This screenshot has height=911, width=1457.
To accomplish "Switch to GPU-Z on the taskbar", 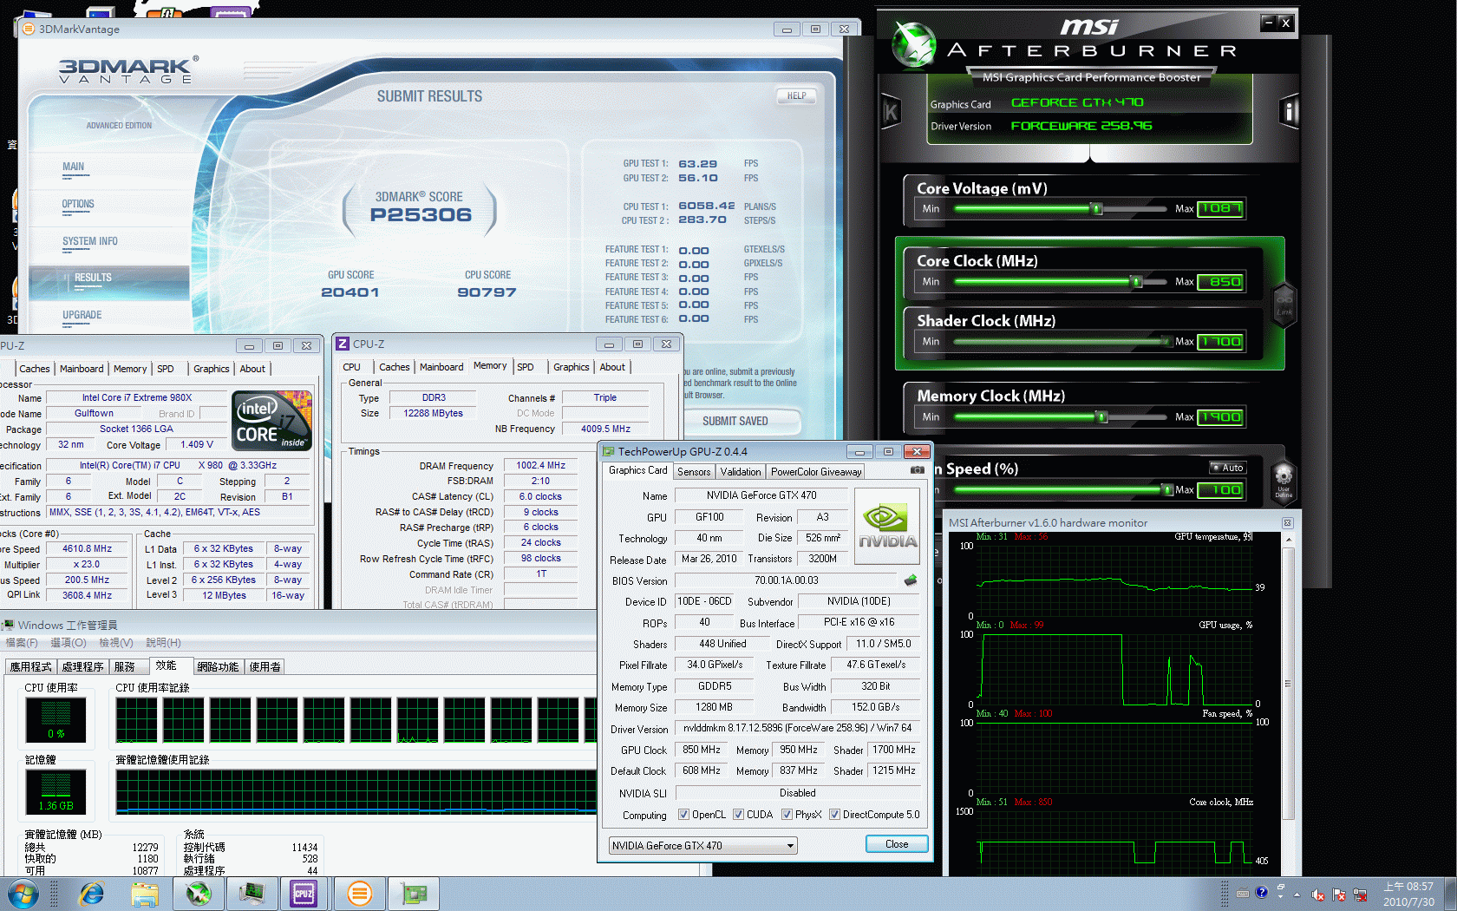I will pos(413,894).
